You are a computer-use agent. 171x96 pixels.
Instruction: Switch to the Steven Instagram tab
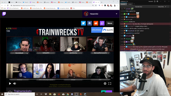(54, 2)
